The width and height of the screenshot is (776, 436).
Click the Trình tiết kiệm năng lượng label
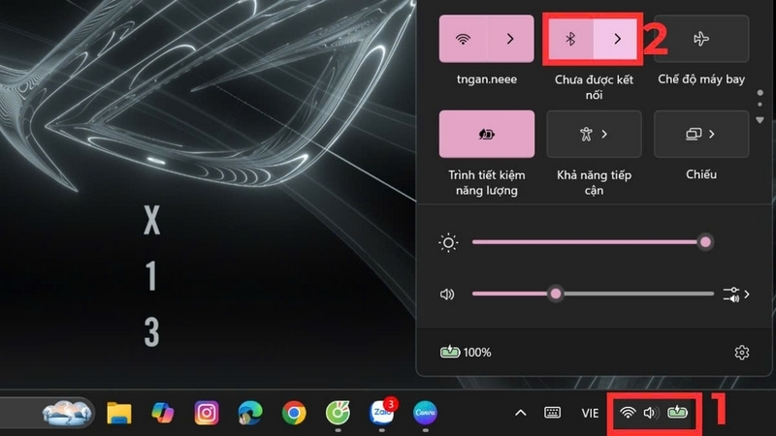point(487,182)
